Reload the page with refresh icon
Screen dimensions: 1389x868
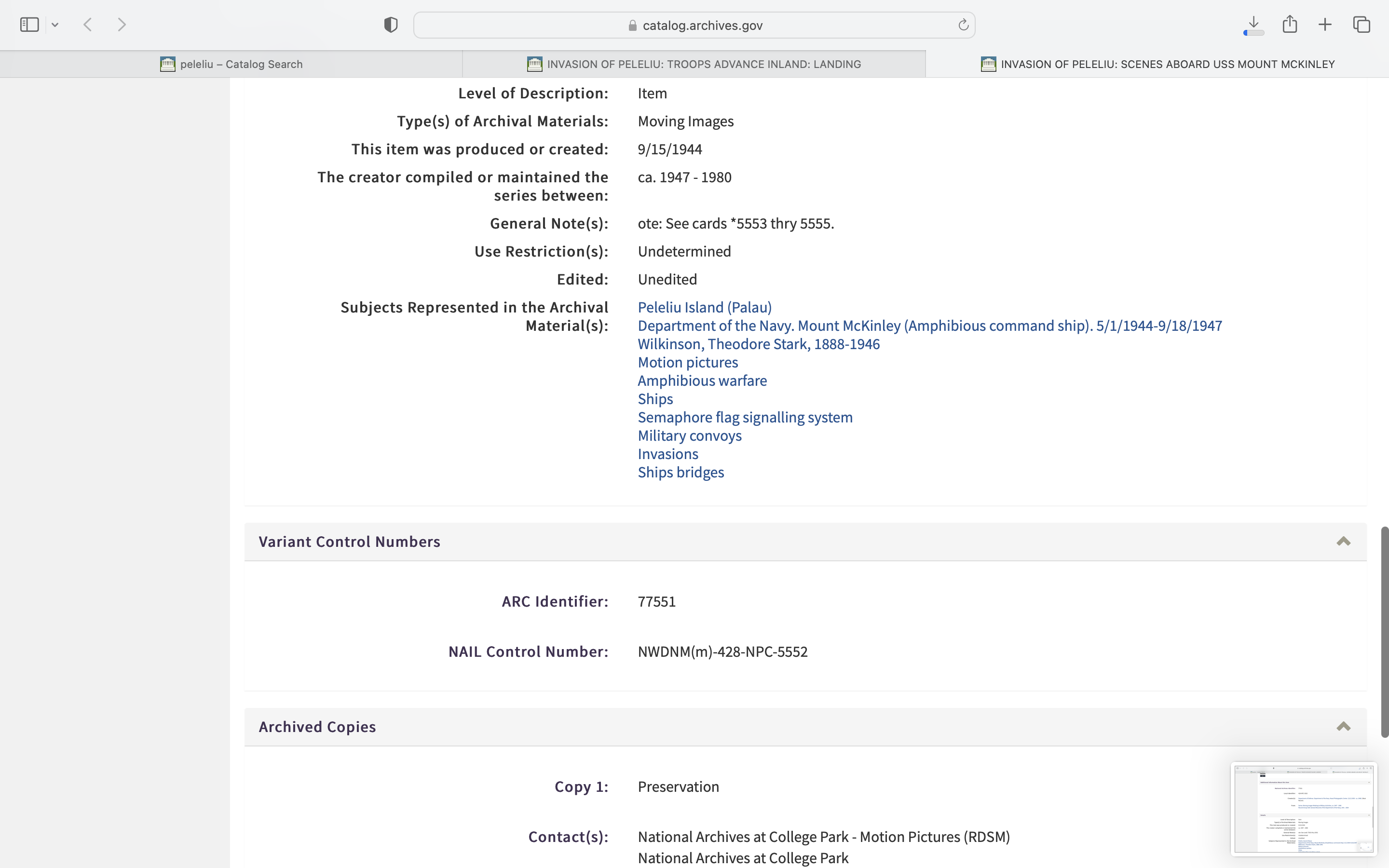click(x=963, y=25)
